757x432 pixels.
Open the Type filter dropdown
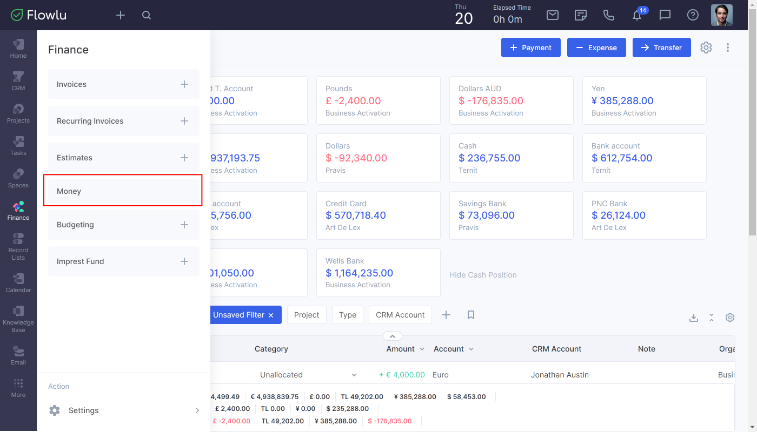pyautogui.click(x=348, y=315)
